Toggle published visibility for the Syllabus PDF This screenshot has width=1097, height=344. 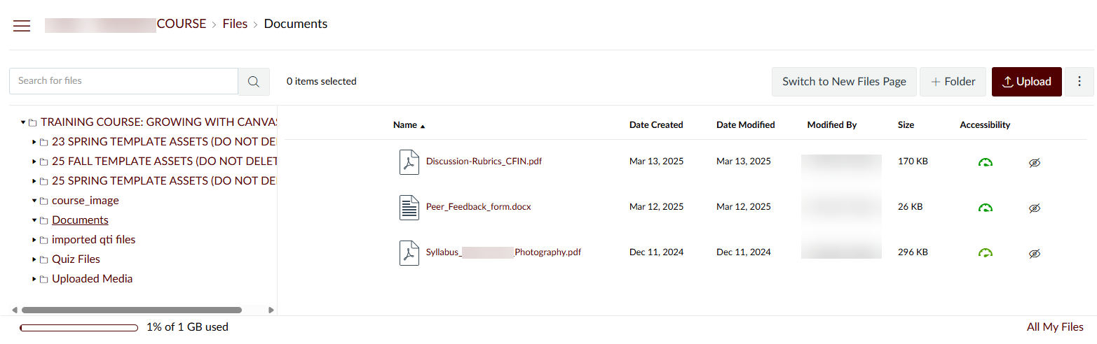1034,253
